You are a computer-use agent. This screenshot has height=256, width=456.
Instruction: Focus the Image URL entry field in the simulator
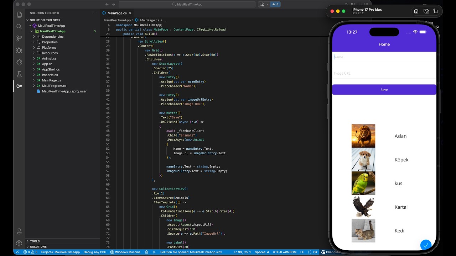384,73
